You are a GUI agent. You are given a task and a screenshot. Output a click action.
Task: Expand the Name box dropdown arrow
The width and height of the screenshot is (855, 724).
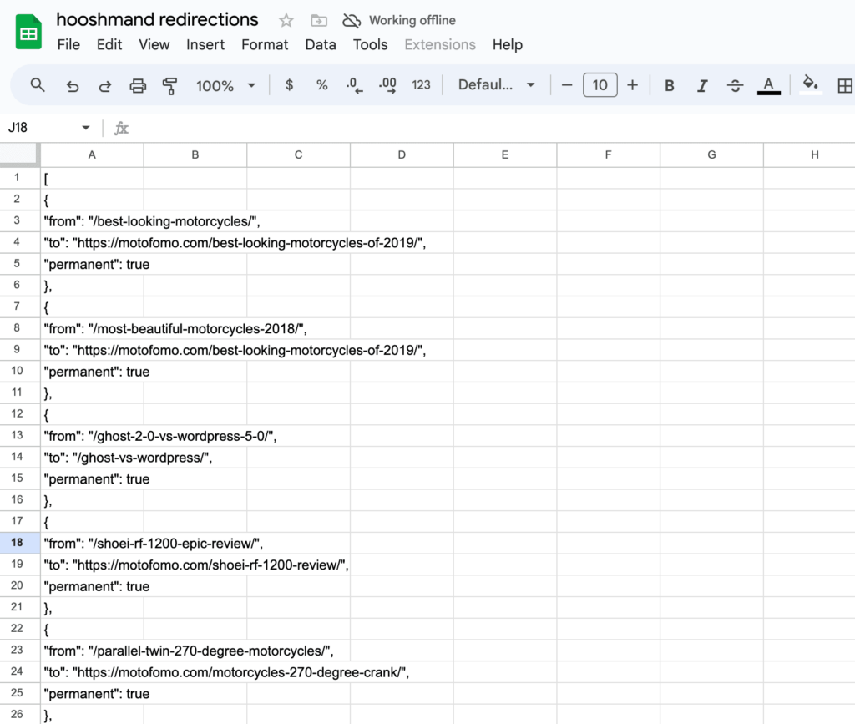click(86, 128)
